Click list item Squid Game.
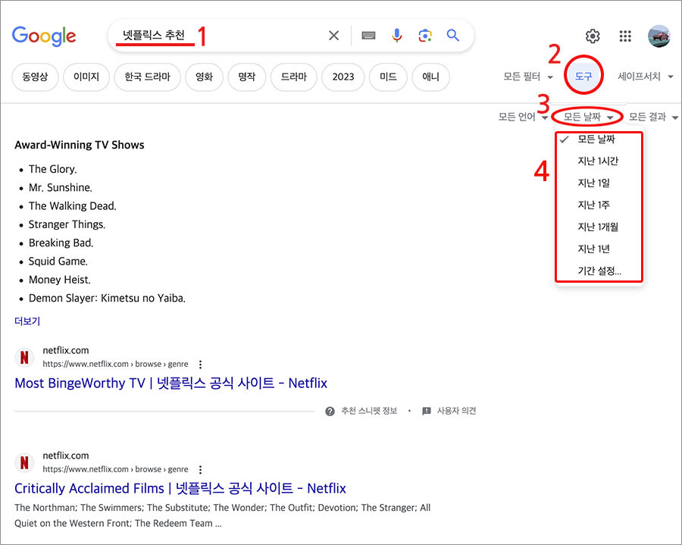Screen dimensions: 682x545 (58, 261)
